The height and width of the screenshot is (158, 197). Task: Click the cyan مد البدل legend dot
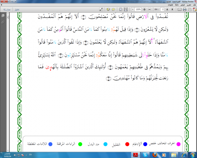[x=105, y=144]
